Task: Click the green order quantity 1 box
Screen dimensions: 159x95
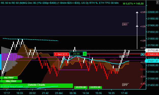Action: click(x=85, y=54)
